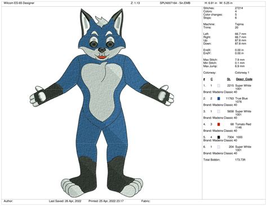Select the Max Stitch value '7.9 mm'
The width and height of the screenshot is (267, 206).
coord(239,60)
